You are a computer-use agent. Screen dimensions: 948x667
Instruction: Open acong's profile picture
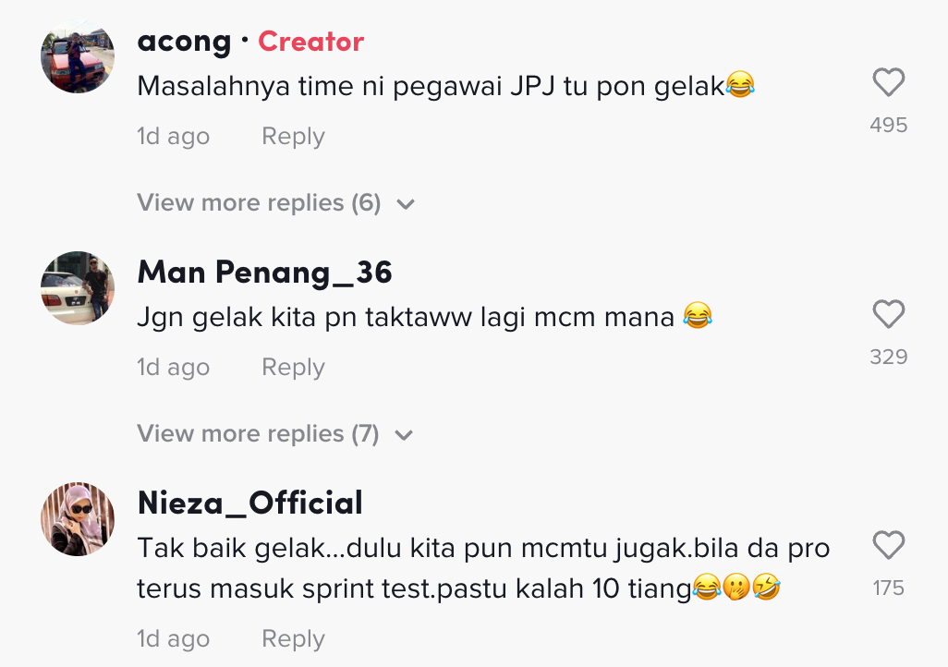click(x=78, y=56)
